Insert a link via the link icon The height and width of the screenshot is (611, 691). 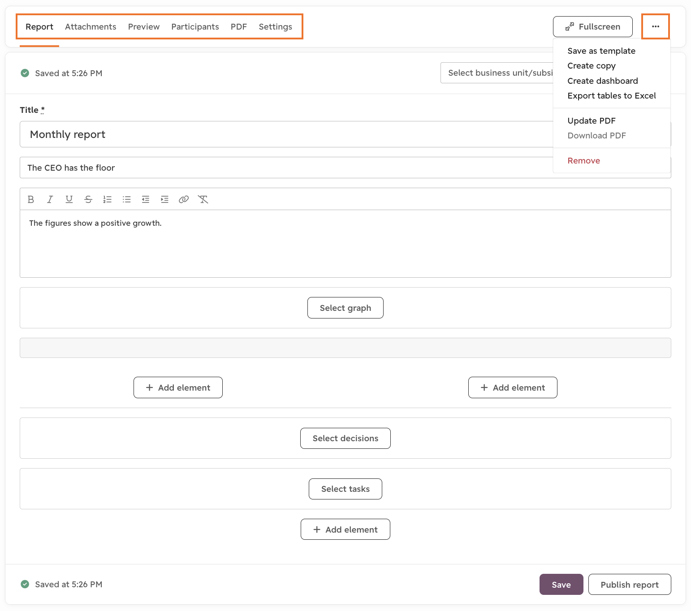coord(184,199)
